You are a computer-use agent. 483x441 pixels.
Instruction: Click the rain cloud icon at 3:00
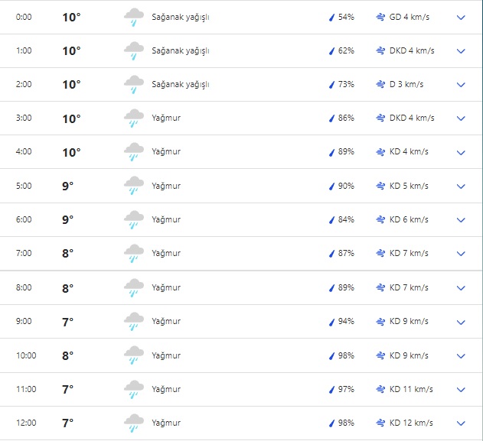click(x=134, y=118)
